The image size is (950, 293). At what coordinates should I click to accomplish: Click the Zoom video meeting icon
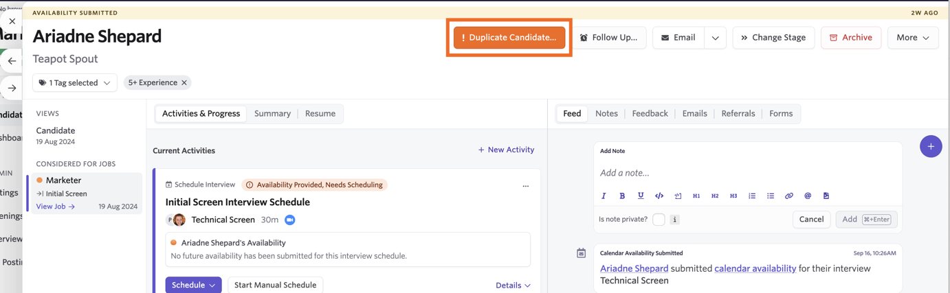point(290,220)
